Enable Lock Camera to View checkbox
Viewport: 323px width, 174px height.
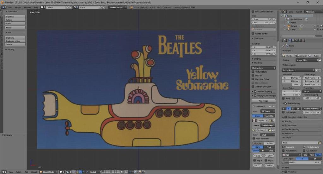pos(253,12)
